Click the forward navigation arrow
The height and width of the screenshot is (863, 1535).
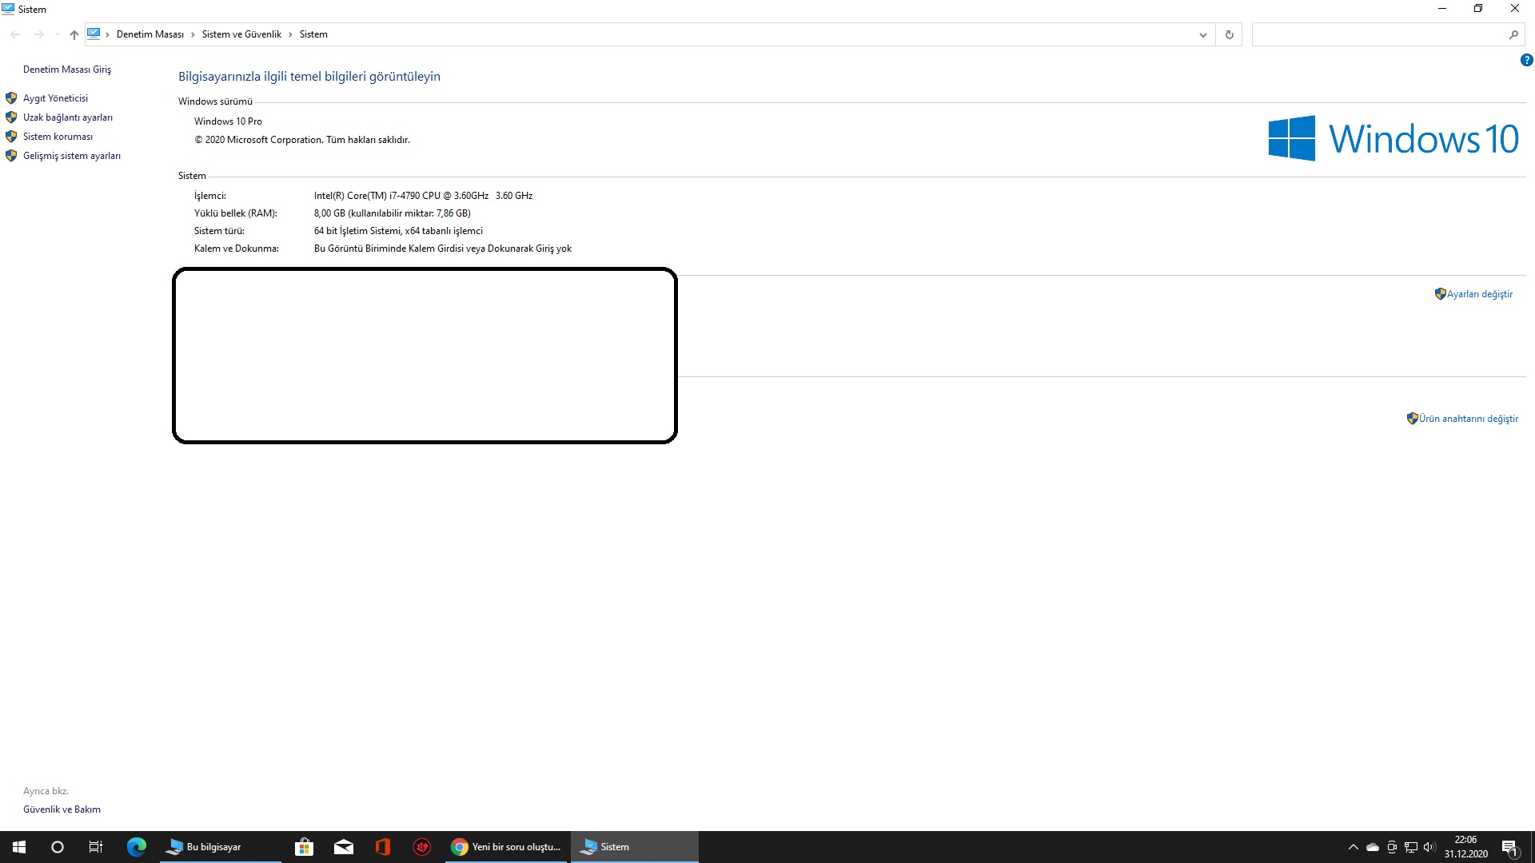(x=38, y=34)
